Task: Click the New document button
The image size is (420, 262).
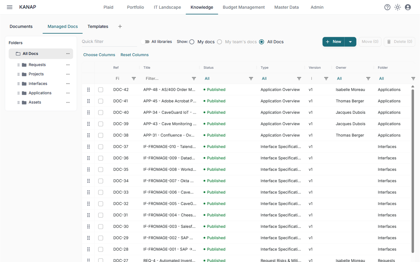Action: click(x=333, y=42)
